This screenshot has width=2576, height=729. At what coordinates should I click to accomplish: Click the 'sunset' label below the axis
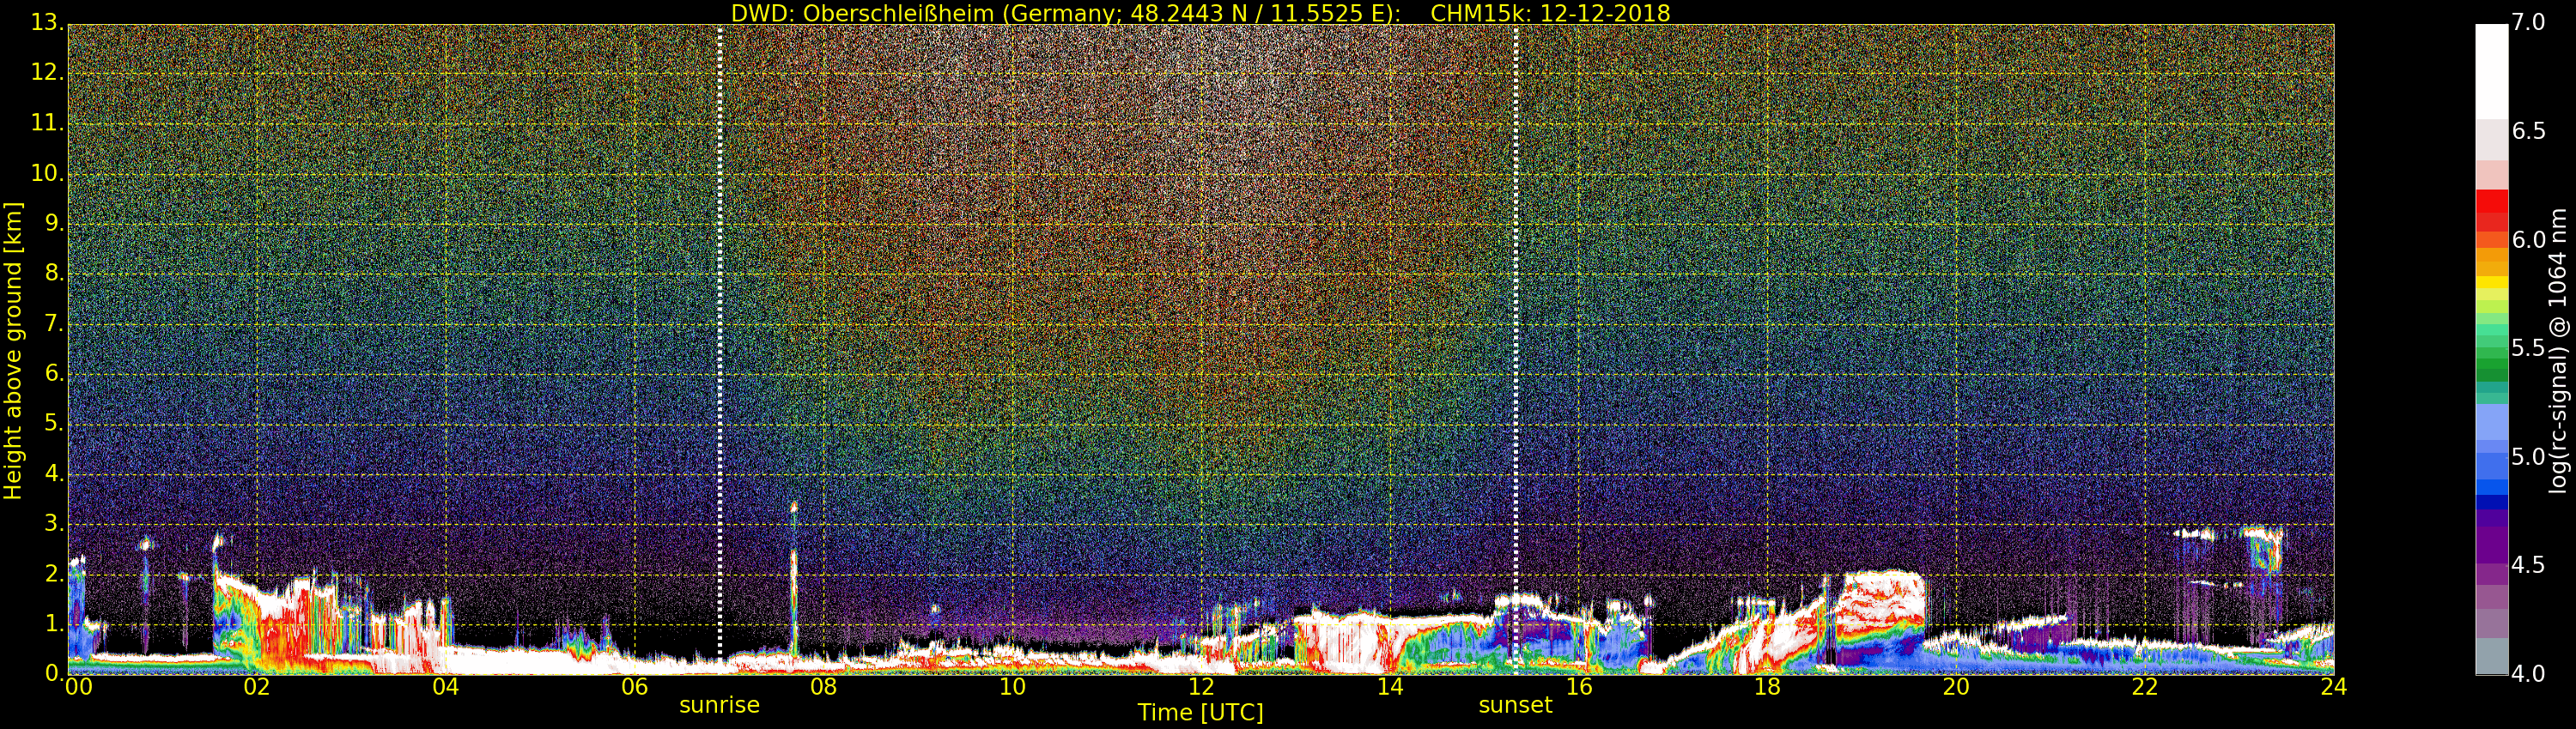click(1515, 705)
